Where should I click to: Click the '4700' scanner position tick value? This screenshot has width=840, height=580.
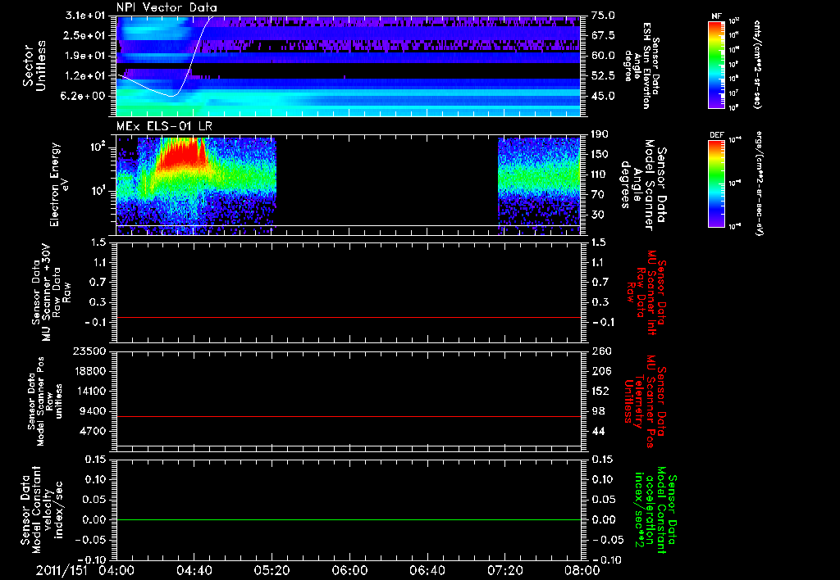[92, 431]
